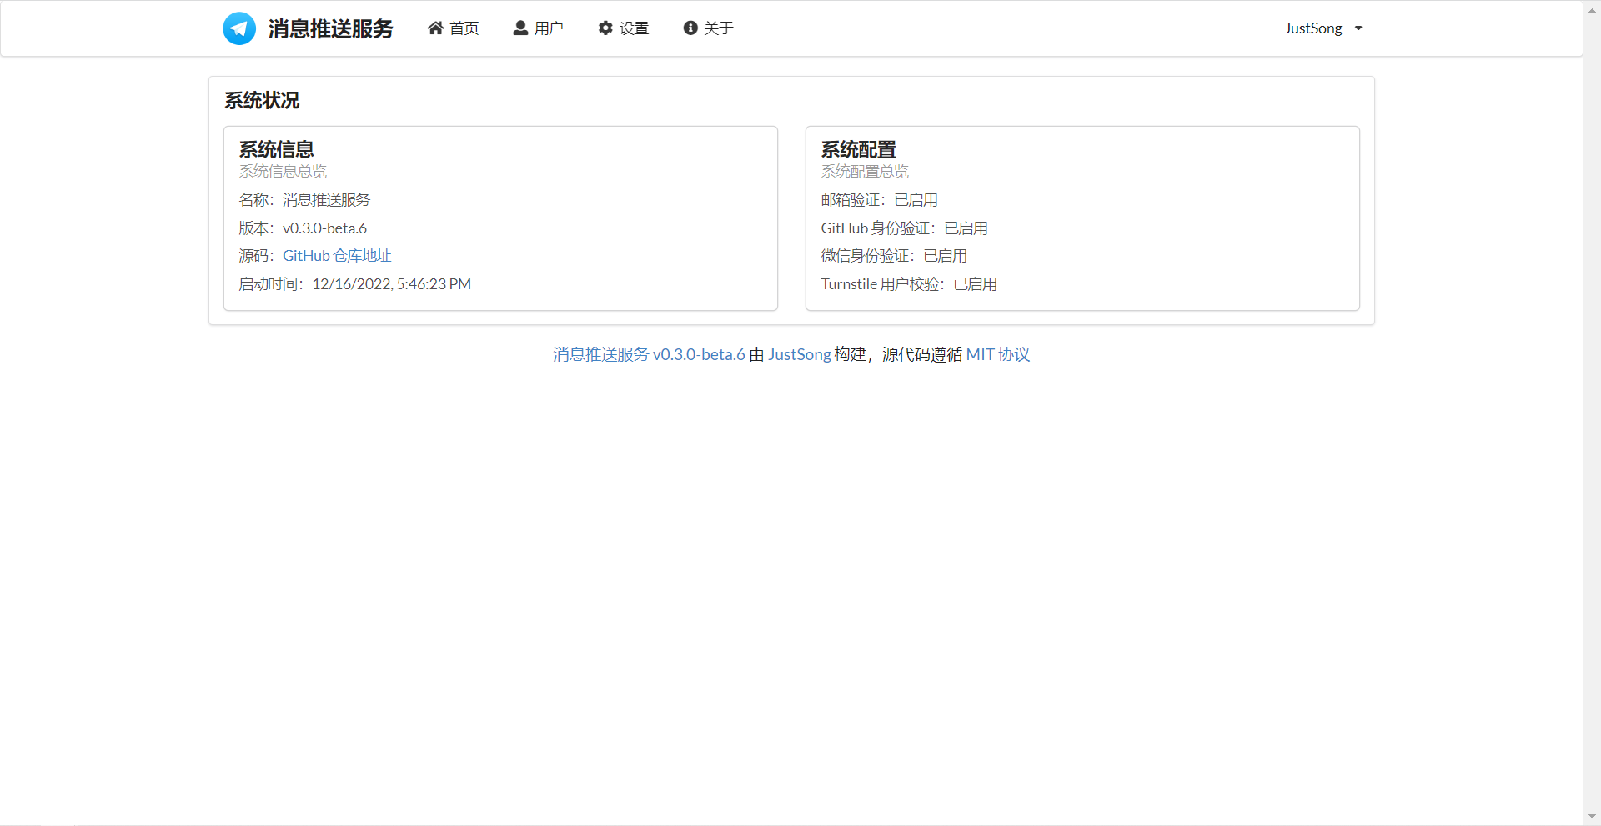Visit JustSong's profile from the footer
This screenshot has width=1601, height=826.
tap(799, 354)
